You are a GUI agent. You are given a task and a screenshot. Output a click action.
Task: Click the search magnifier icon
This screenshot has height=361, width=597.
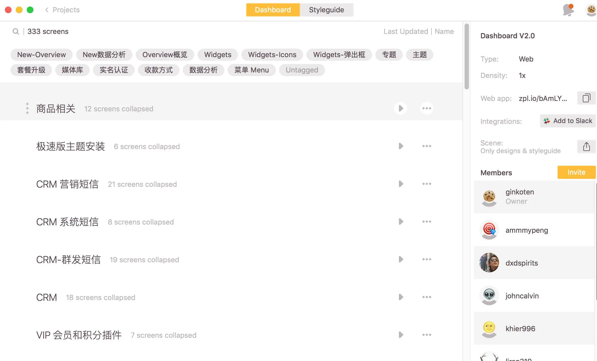pos(16,32)
